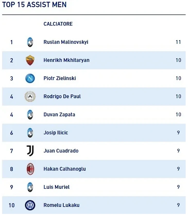Click the Juventus logo
The image size is (188, 215).
[30, 151]
